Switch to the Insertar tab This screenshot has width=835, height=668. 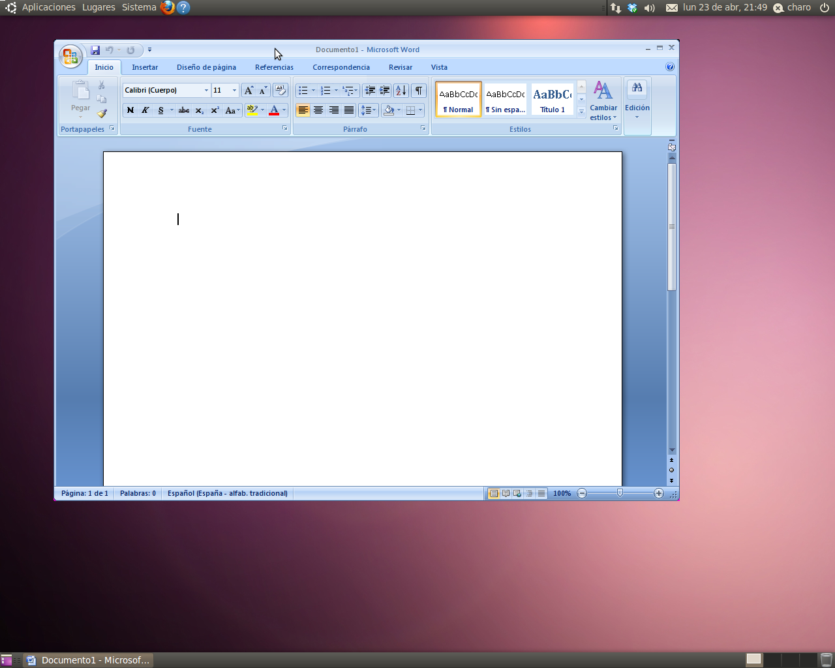[145, 67]
